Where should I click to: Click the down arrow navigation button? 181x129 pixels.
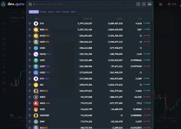(144, 5)
